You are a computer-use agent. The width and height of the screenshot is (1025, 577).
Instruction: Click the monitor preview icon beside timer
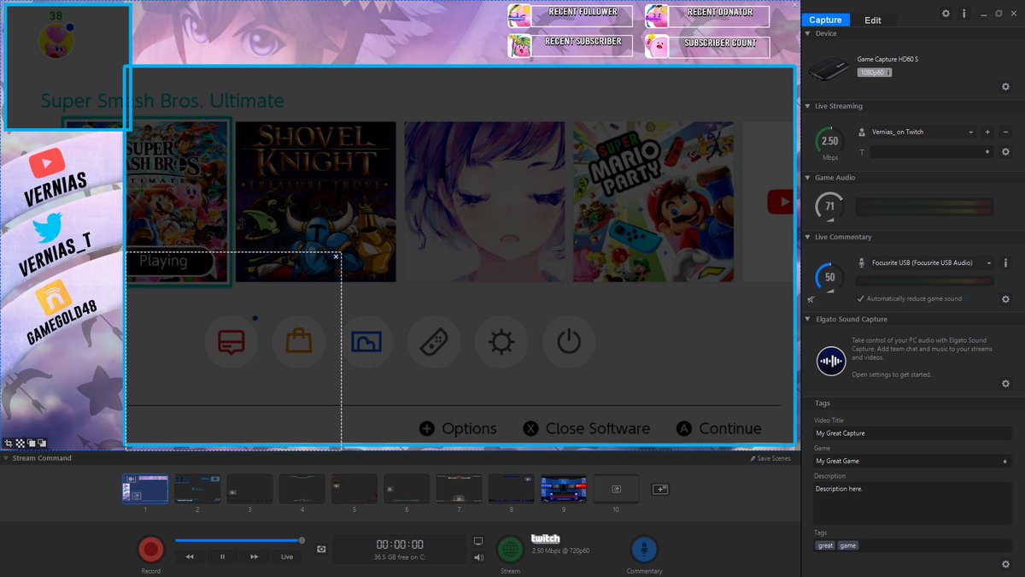pos(478,541)
